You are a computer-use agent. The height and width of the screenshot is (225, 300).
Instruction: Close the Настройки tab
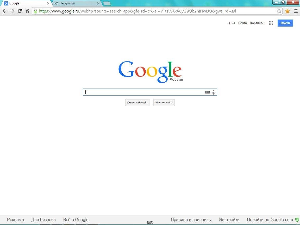coord(98,3)
